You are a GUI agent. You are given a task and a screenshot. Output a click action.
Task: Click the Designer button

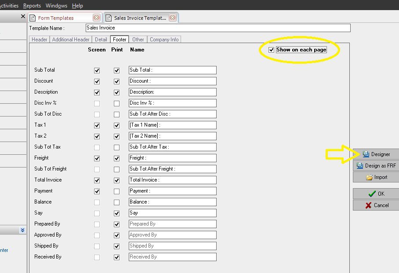[376, 154]
